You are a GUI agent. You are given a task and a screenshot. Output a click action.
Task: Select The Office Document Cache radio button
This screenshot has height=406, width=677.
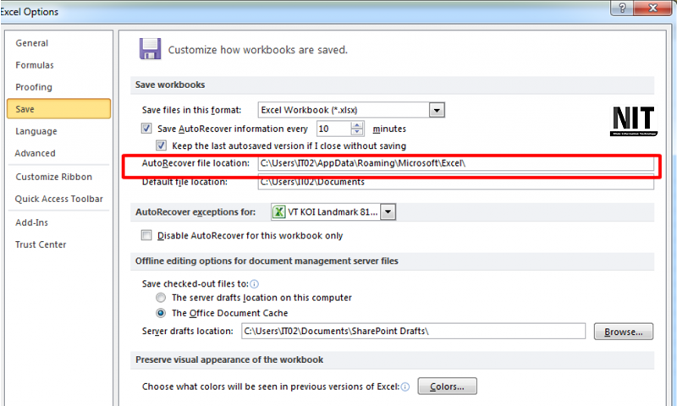[x=161, y=313]
